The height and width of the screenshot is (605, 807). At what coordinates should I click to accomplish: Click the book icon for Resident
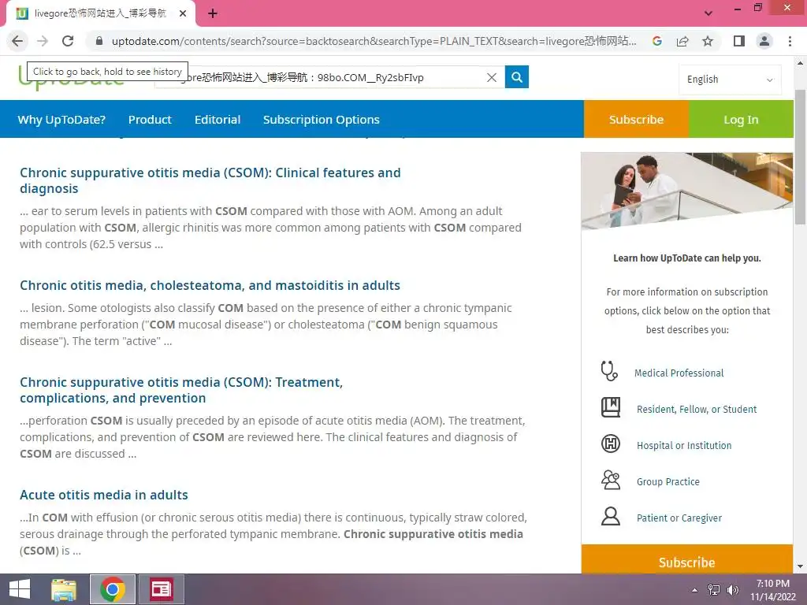click(611, 407)
